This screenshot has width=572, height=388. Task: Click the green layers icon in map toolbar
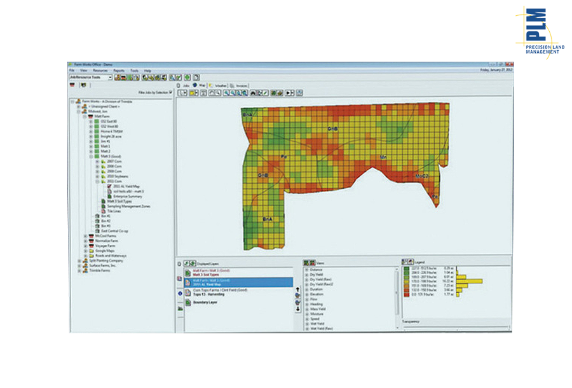(273, 93)
